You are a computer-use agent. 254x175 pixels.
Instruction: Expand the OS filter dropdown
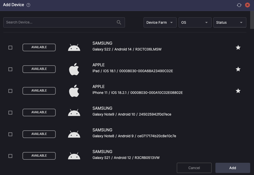tap(195, 22)
